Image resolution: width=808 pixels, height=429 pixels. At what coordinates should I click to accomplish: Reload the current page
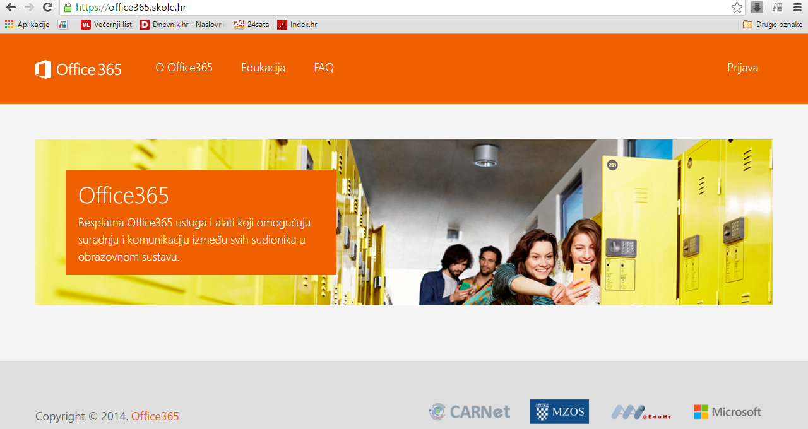[x=47, y=8]
